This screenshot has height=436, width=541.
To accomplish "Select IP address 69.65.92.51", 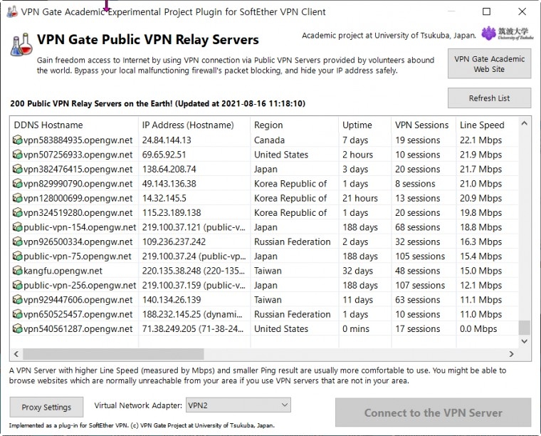I will pos(164,155).
